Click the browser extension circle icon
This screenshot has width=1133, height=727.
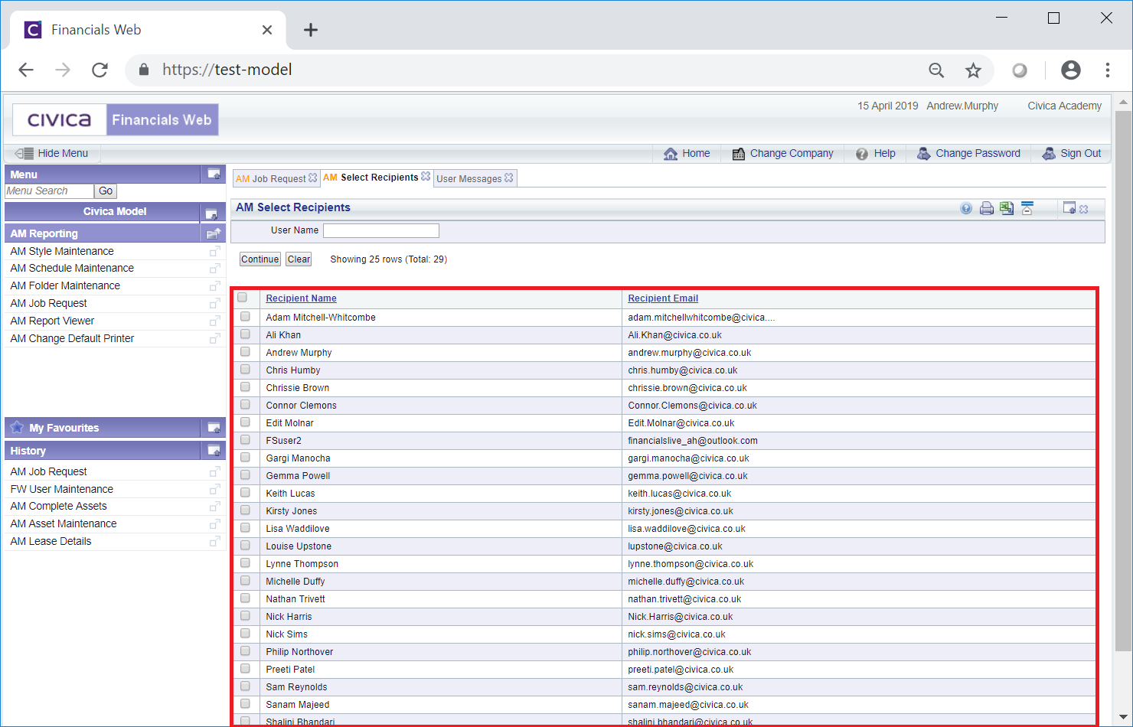point(1020,70)
